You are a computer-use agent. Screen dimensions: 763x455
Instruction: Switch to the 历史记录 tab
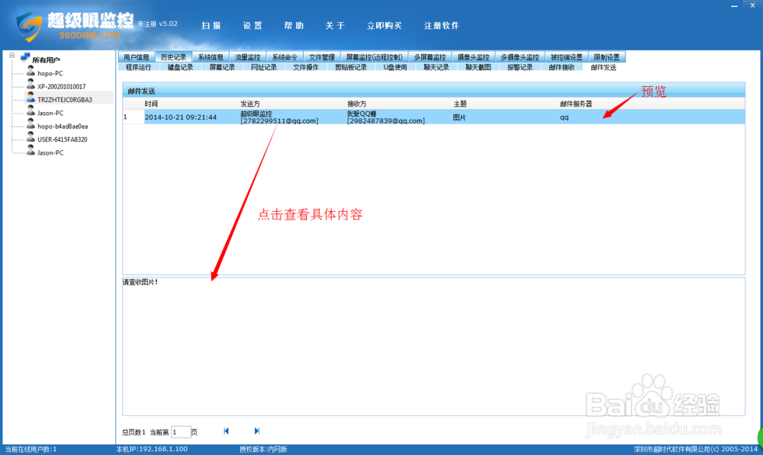[173, 57]
